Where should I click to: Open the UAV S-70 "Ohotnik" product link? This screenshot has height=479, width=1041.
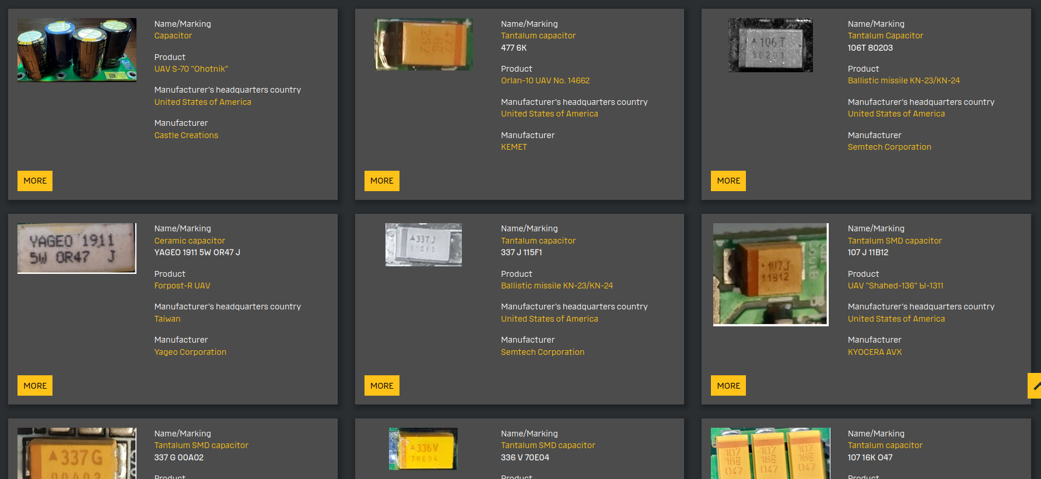click(x=191, y=69)
